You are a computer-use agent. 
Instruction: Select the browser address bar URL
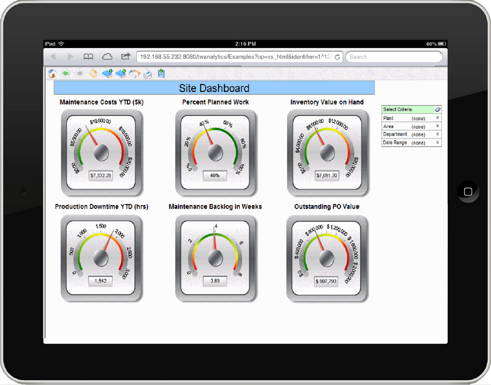coord(235,56)
